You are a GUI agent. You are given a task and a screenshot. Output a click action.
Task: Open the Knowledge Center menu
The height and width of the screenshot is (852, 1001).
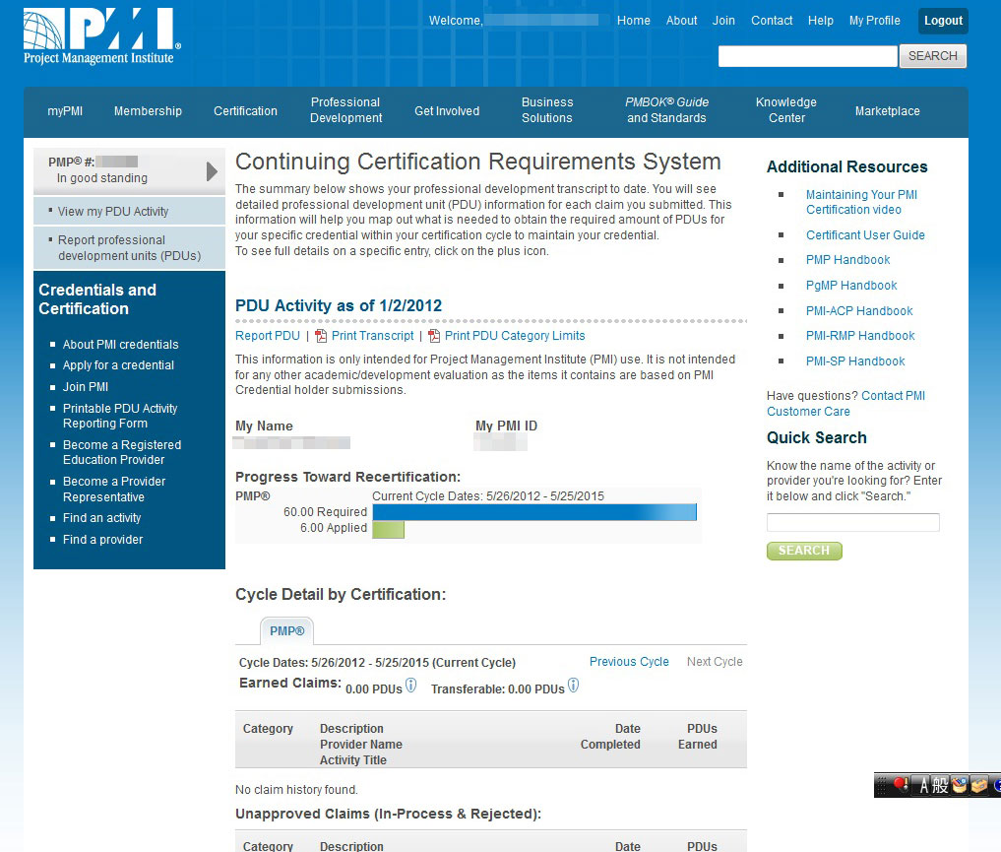(786, 110)
